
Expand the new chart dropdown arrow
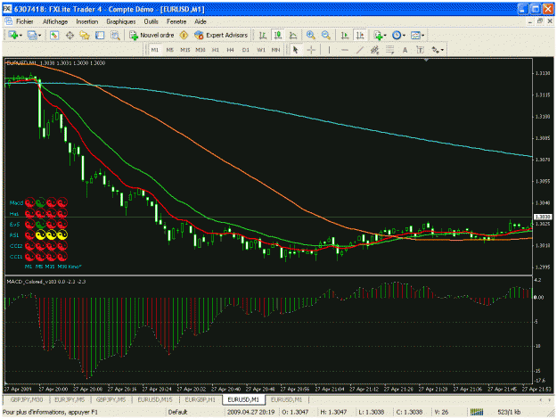[20, 36]
